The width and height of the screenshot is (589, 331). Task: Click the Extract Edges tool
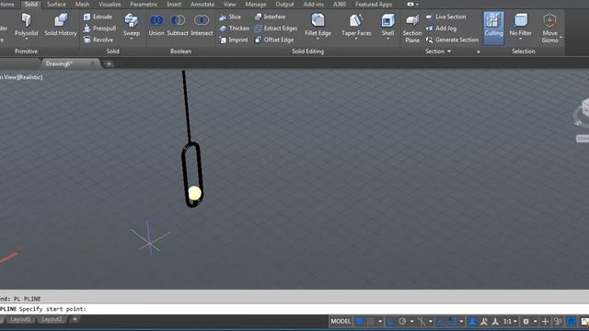click(x=276, y=29)
